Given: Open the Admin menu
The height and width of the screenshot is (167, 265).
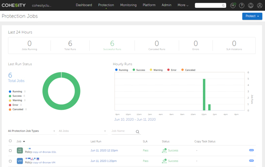Looking at the screenshot, I should pos(167,5).
